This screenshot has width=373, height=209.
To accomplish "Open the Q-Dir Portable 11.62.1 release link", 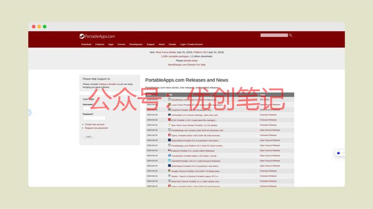I will [193, 120].
